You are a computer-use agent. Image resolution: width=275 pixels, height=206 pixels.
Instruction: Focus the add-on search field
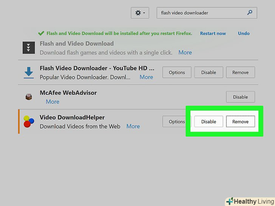tap(207, 13)
